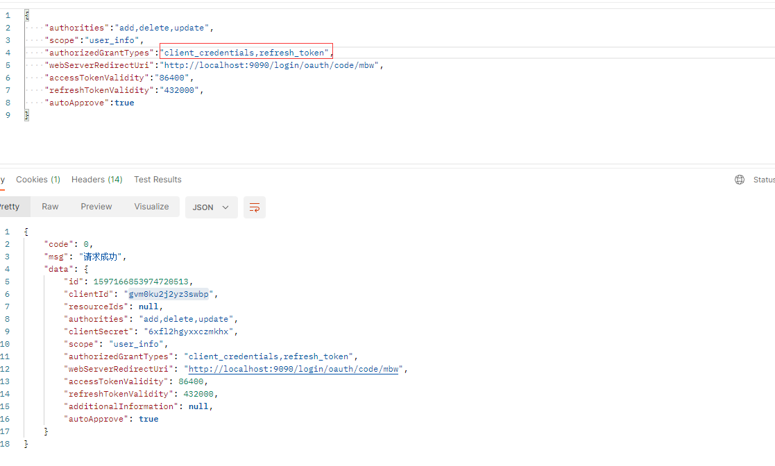Image resolution: width=775 pixels, height=466 pixels.
Task: Click the refreshTokenValidity value in the request body
Action: click(179, 90)
